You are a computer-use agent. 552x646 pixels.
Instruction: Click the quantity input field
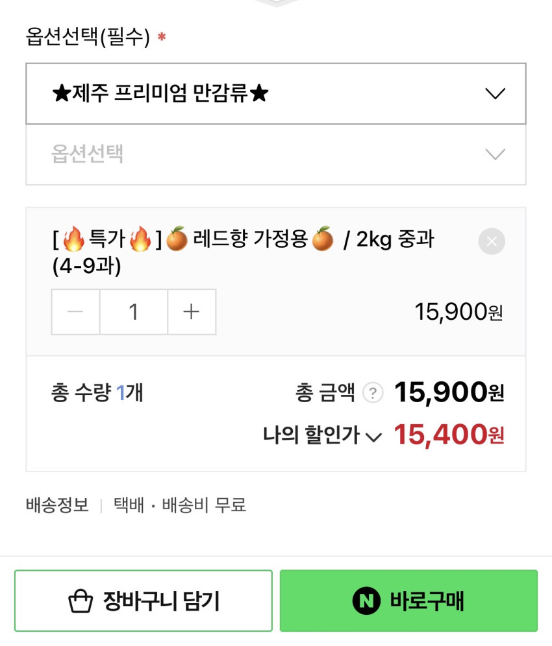pos(134,312)
